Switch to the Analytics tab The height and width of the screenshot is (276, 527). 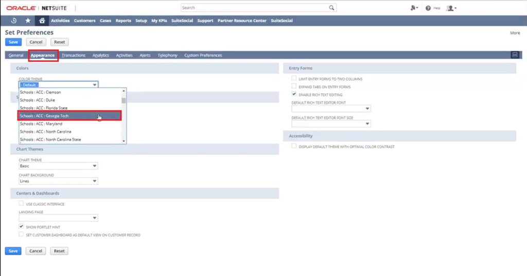(100, 55)
